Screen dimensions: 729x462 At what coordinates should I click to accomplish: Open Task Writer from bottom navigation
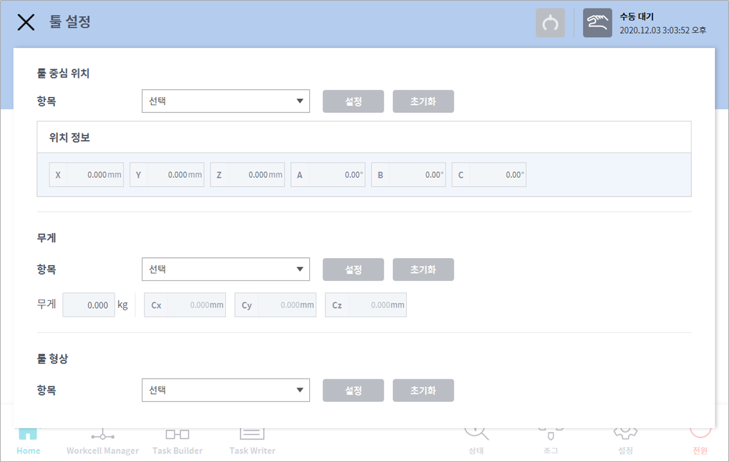[252, 443]
